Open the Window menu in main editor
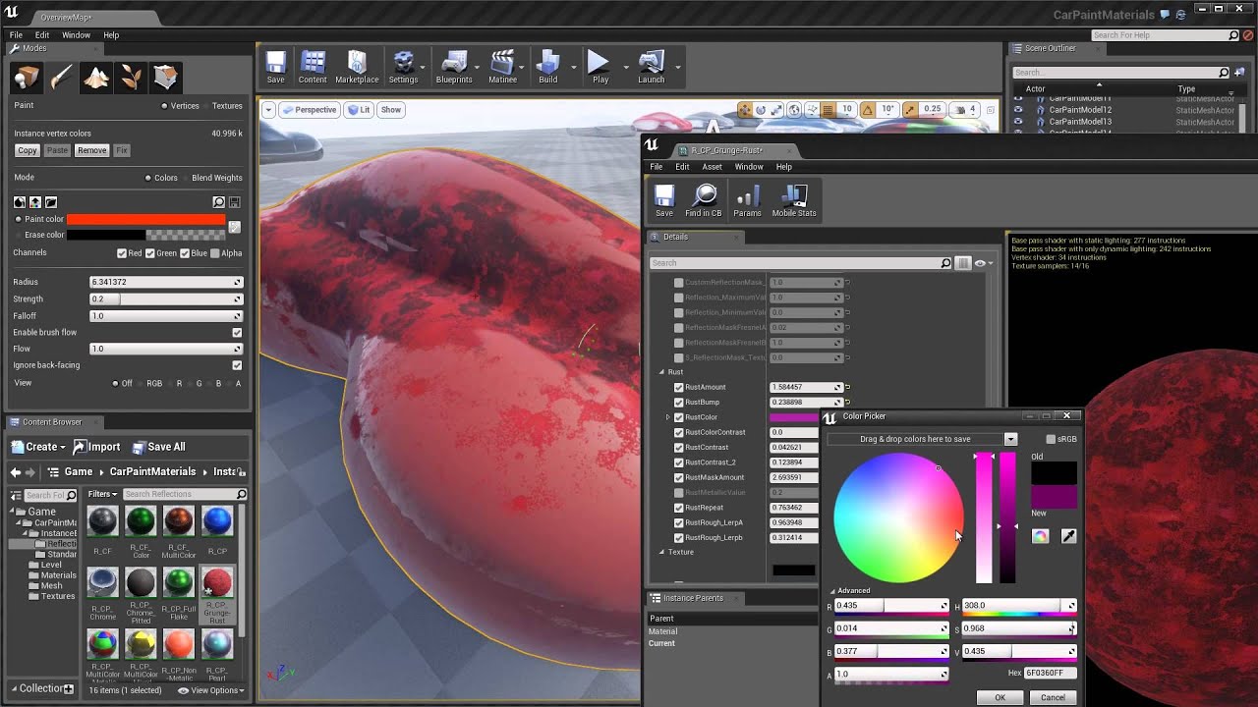 click(x=76, y=35)
